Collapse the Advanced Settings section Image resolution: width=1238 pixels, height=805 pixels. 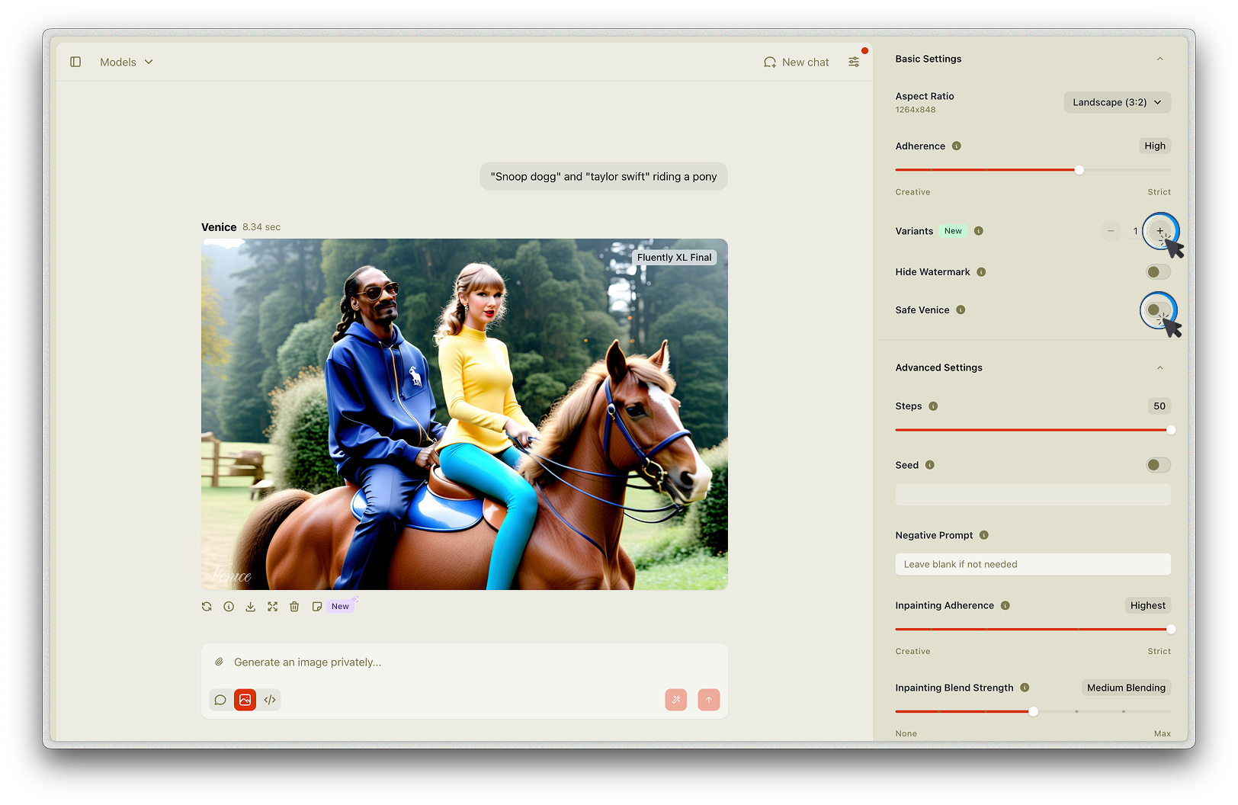[1160, 367]
